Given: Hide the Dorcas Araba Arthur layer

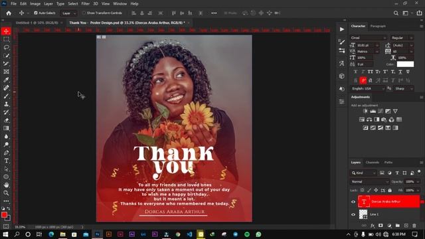Looking at the screenshot, I should 353,202.
